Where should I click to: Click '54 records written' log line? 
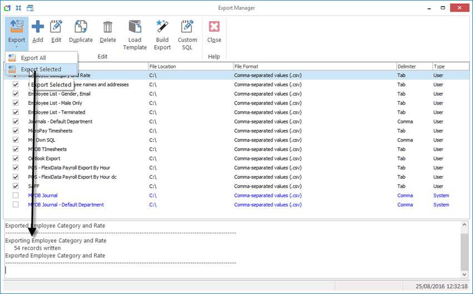[x=37, y=248]
